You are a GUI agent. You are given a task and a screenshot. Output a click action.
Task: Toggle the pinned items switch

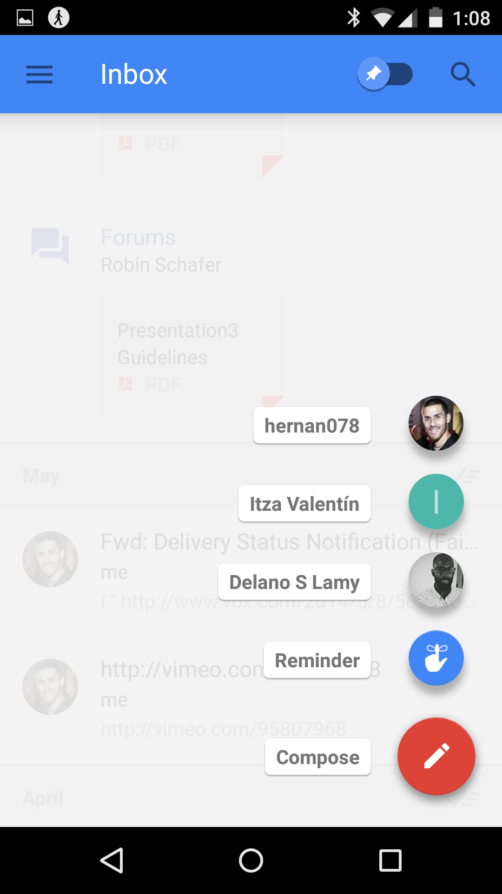(x=385, y=74)
